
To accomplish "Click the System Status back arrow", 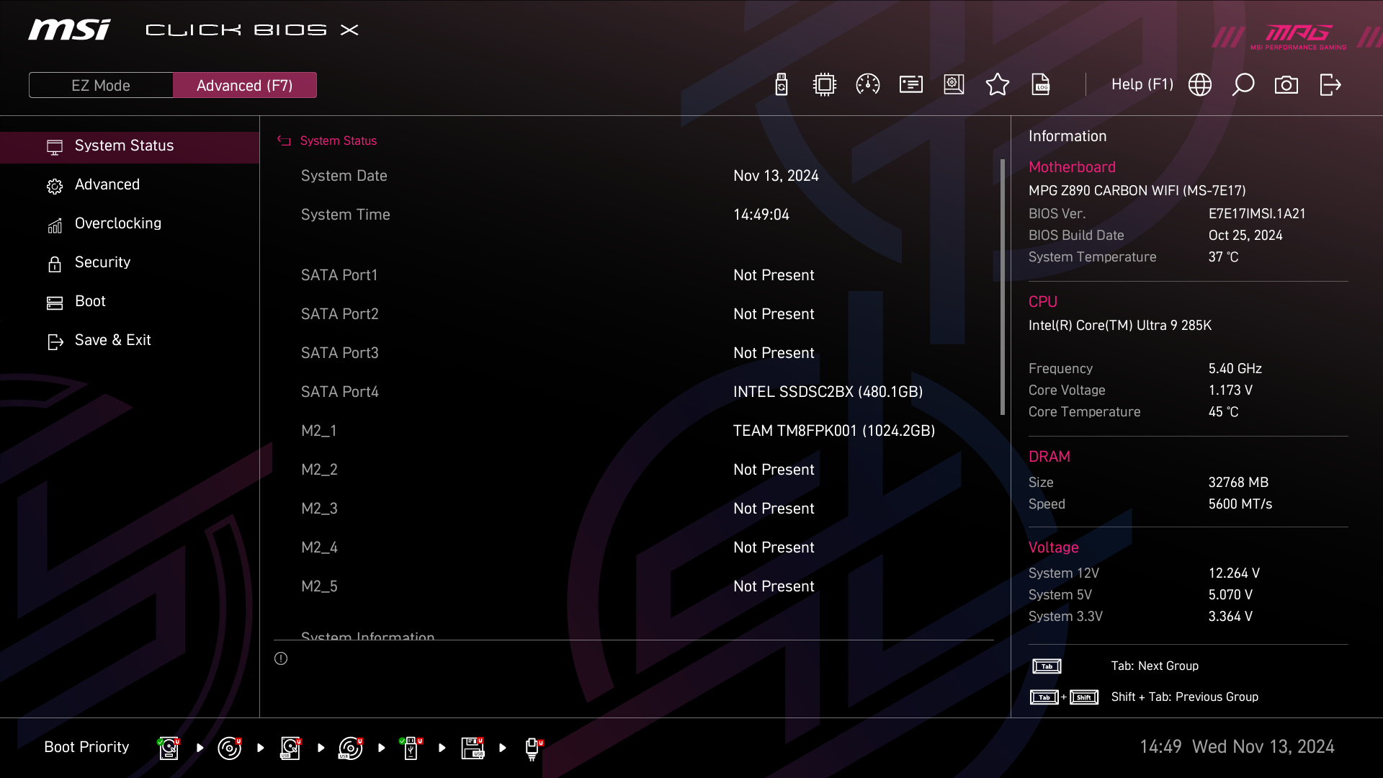I will pos(284,141).
